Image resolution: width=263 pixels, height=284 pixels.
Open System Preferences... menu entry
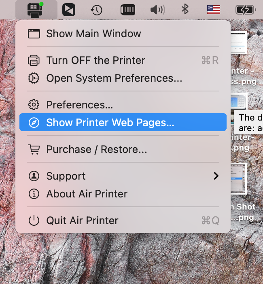(x=123, y=78)
